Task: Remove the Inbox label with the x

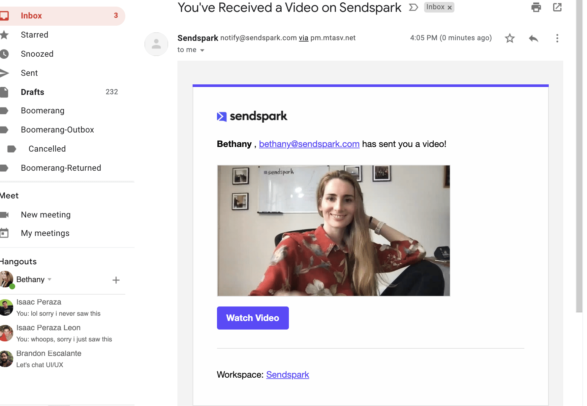Action: coord(449,8)
